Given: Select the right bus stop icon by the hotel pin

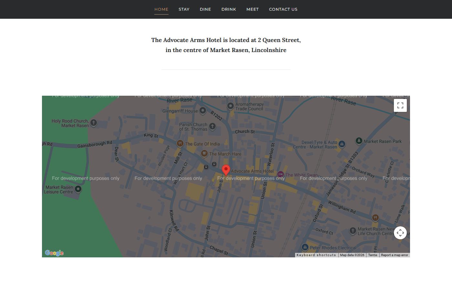Looking at the screenshot, I should (214, 164).
